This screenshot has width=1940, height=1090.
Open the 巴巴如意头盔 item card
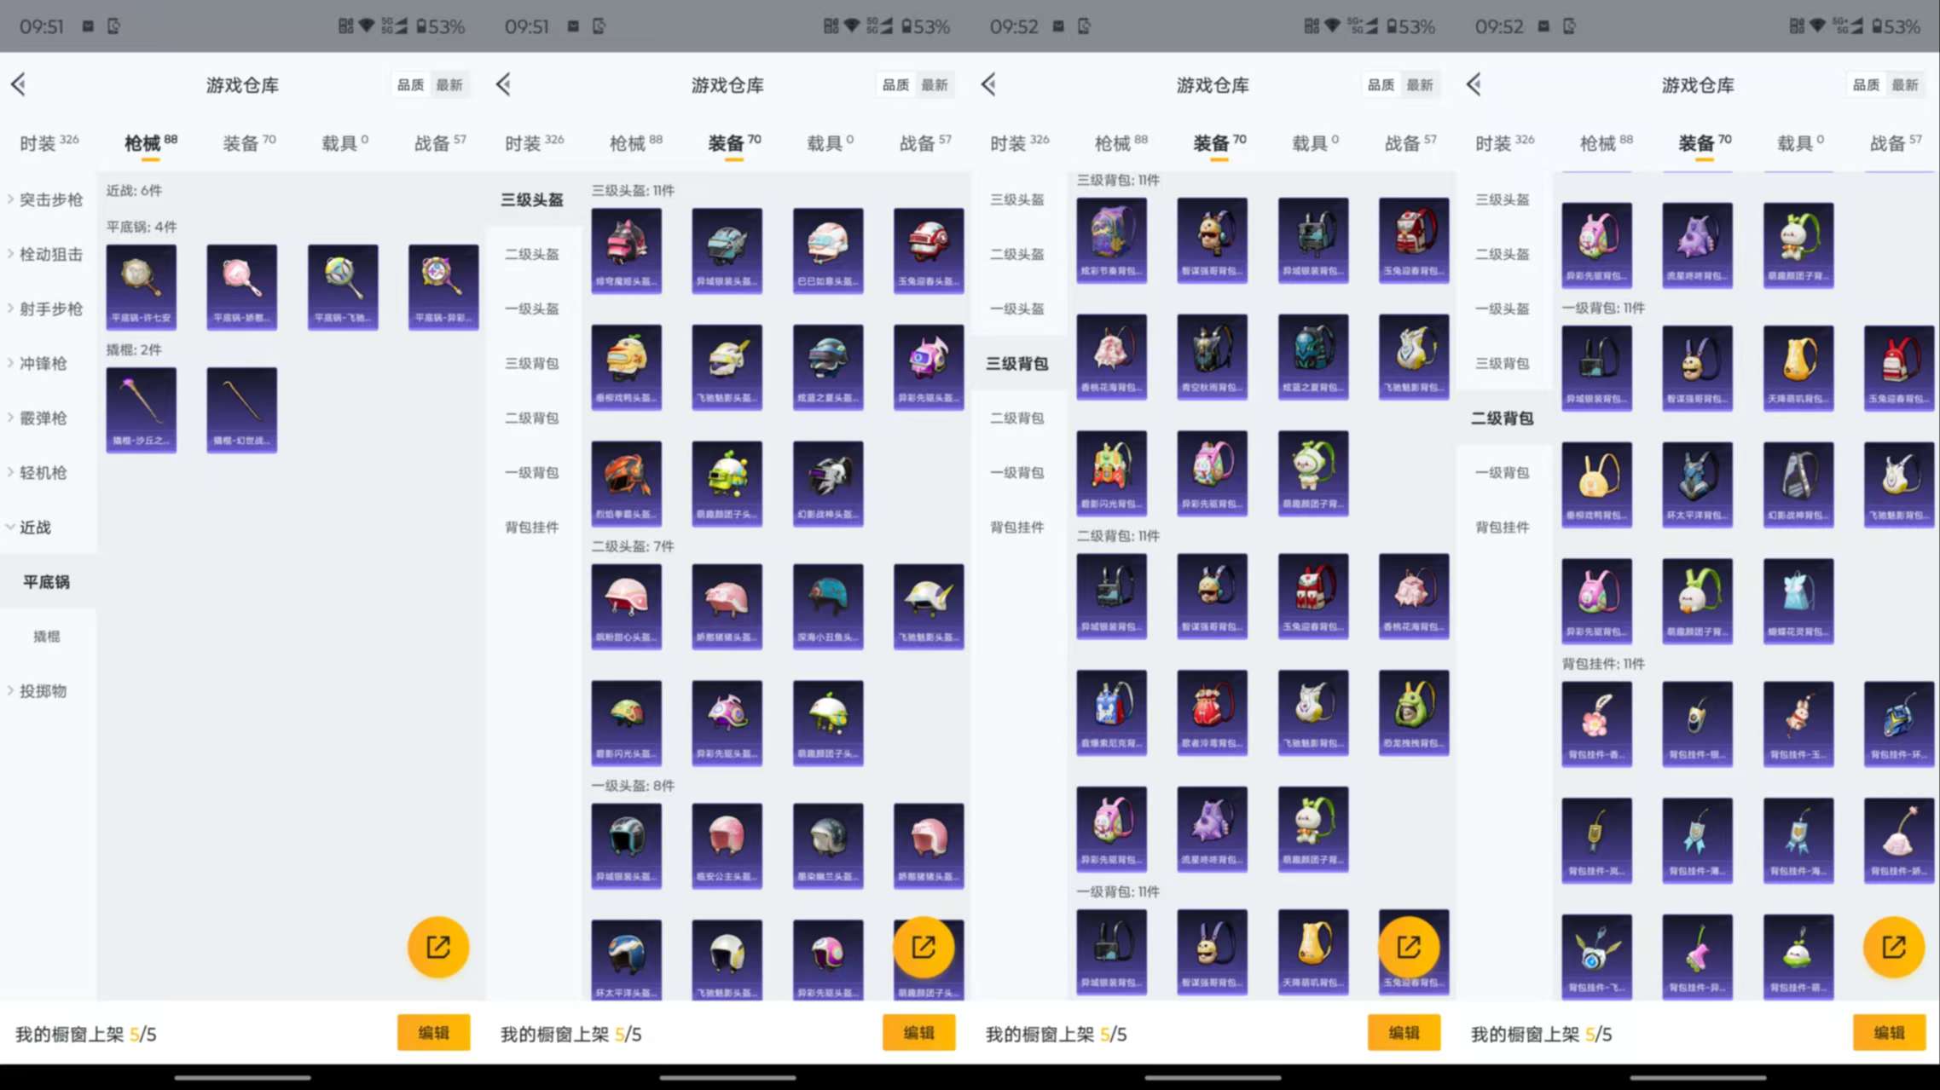(827, 249)
